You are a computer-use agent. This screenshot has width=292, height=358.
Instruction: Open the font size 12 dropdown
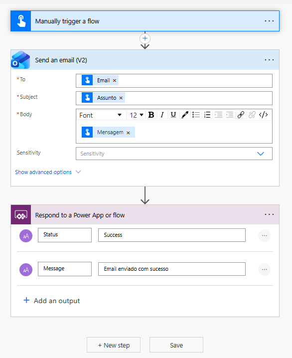pyautogui.click(x=137, y=115)
